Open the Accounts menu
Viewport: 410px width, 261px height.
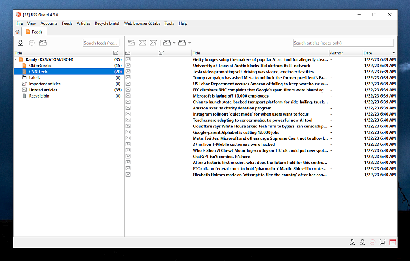pos(49,23)
